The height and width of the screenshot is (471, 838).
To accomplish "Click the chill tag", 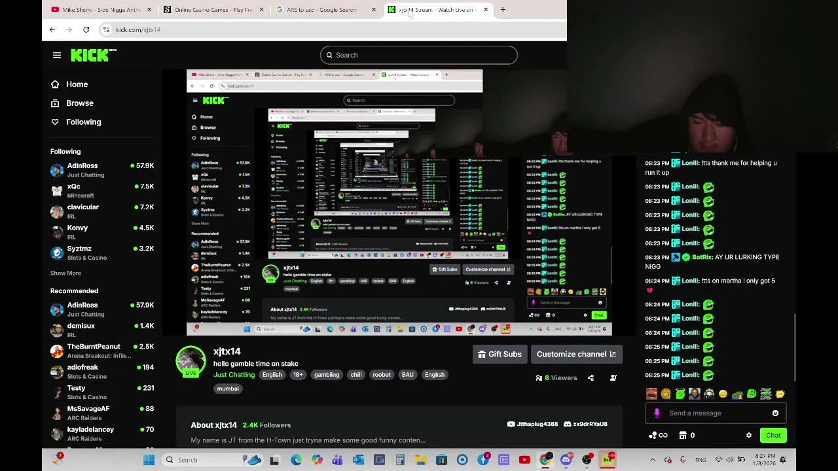I will pos(356,375).
